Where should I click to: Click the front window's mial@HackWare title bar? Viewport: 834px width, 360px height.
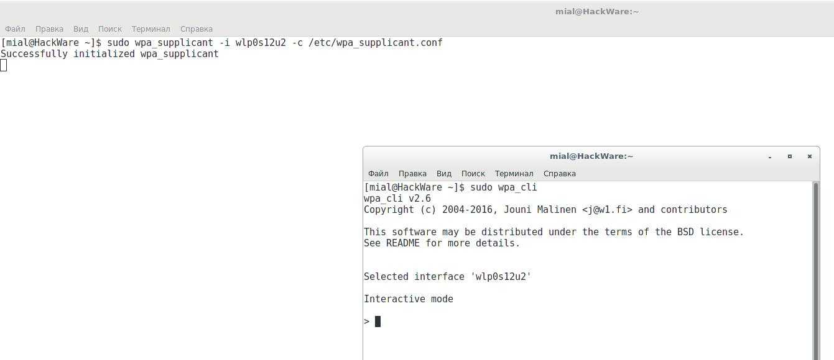coord(591,156)
